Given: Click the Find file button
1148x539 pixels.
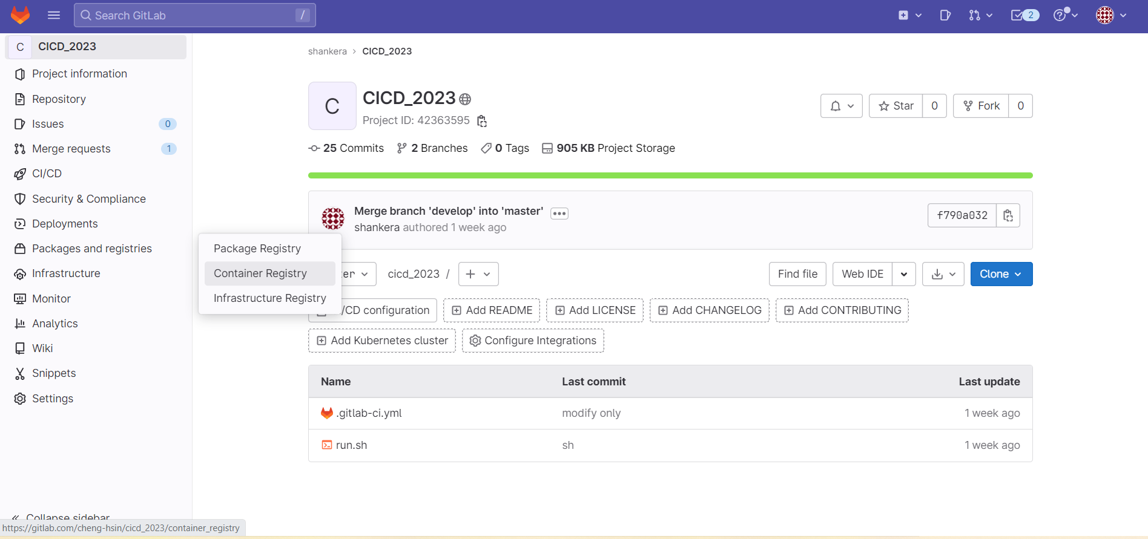Looking at the screenshot, I should pyautogui.click(x=797, y=274).
